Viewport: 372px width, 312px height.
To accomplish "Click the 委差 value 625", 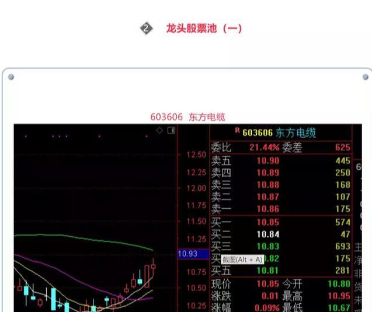I will [343, 148].
